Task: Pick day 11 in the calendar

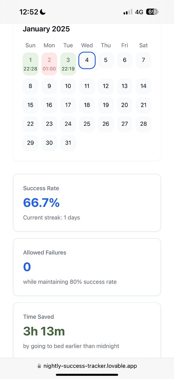Action: click(x=87, y=86)
